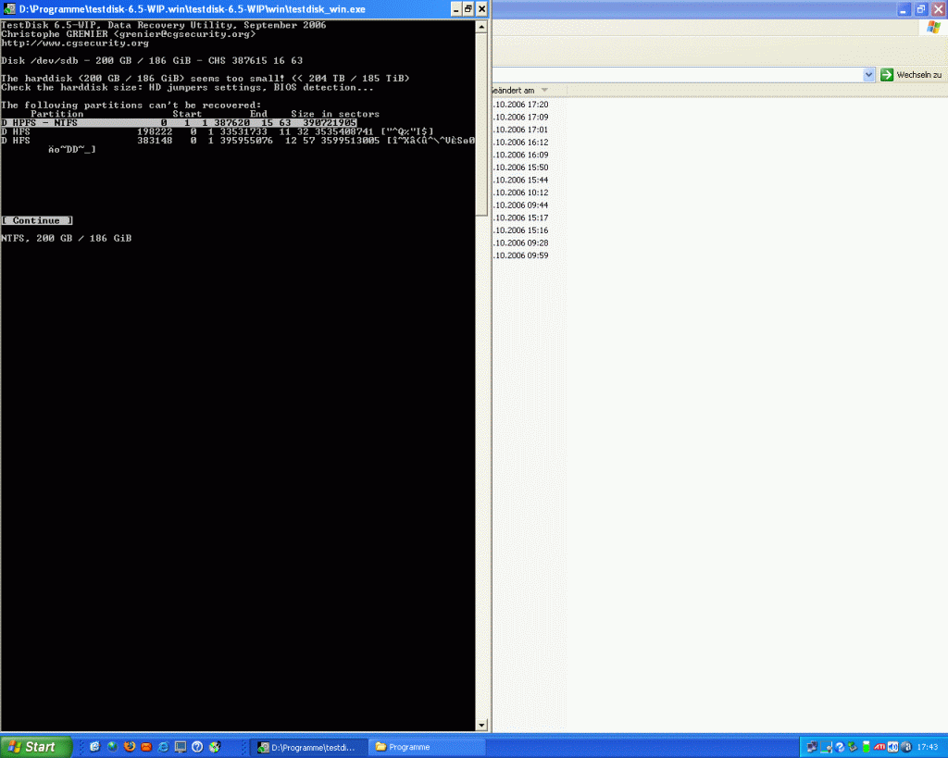Click the date entry 10.2006 16:09
This screenshot has height=758, width=948.
(520, 155)
